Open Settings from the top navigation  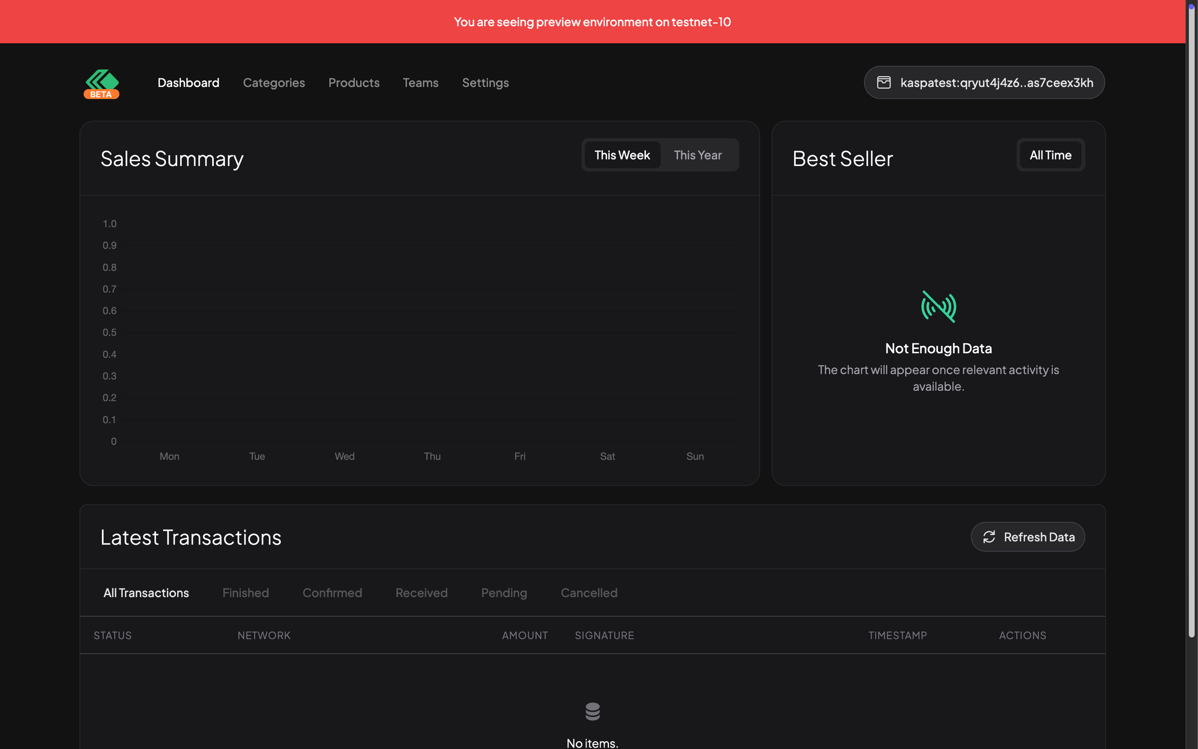[x=485, y=83]
